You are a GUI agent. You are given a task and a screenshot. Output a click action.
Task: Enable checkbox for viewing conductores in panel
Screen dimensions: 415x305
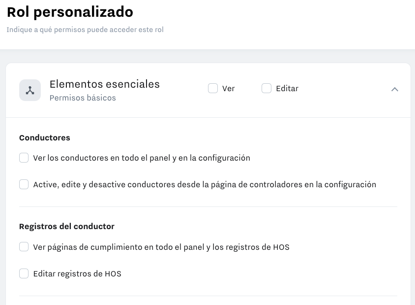pyautogui.click(x=24, y=158)
